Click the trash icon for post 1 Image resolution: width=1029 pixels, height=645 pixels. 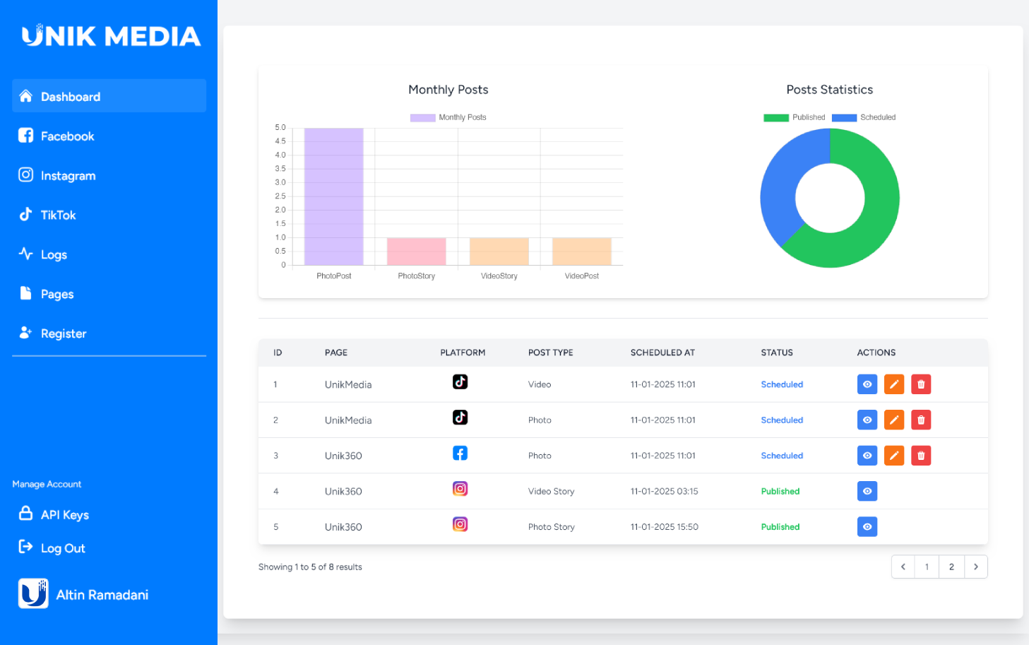[920, 384]
